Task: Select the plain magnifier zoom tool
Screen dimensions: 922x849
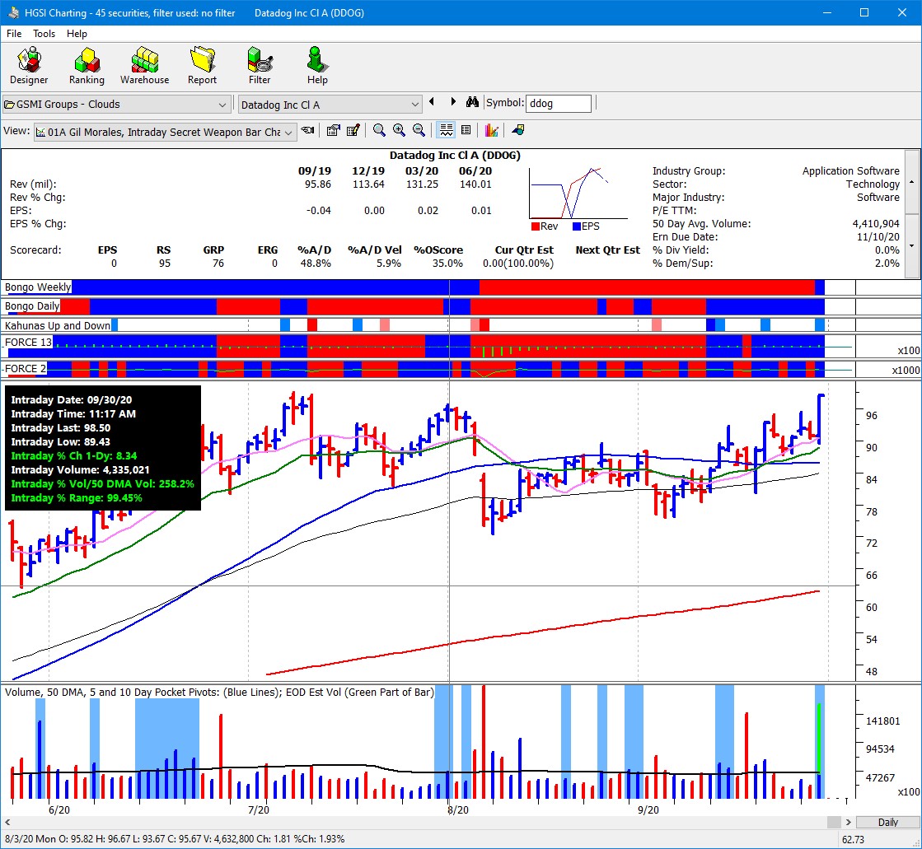Action: point(379,130)
